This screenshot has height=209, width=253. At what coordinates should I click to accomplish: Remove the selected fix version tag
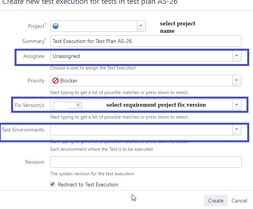click(78, 105)
